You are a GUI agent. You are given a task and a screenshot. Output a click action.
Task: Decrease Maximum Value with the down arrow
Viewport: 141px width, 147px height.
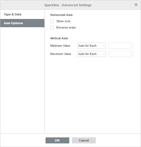point(131,55)
